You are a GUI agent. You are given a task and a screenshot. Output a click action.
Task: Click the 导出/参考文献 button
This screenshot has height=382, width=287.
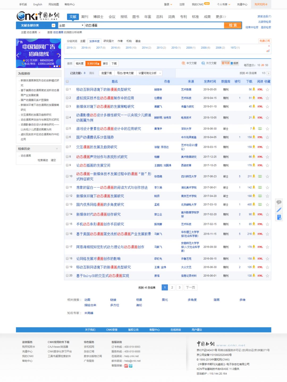click(125, 73)
